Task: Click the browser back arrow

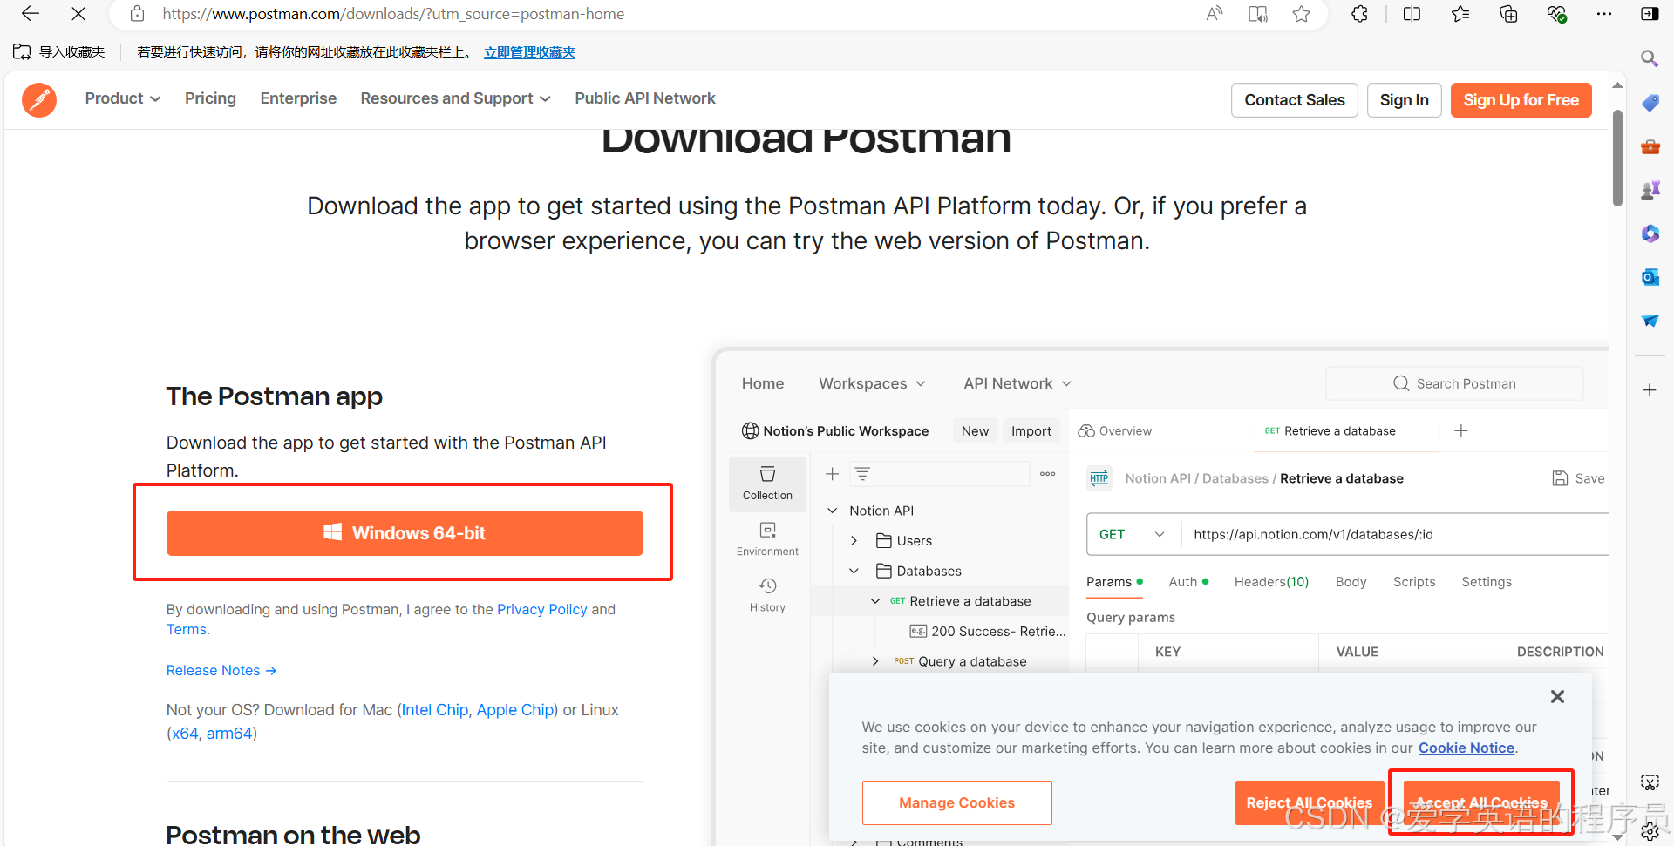Action: 31,14
